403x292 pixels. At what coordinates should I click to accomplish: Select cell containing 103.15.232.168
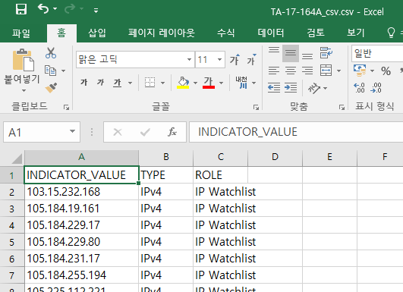tap(81, 192)
